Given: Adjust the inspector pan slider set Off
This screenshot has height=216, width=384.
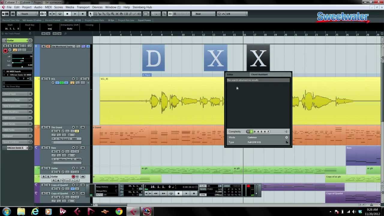Looking at the screenshot, I should pos(22,61).
